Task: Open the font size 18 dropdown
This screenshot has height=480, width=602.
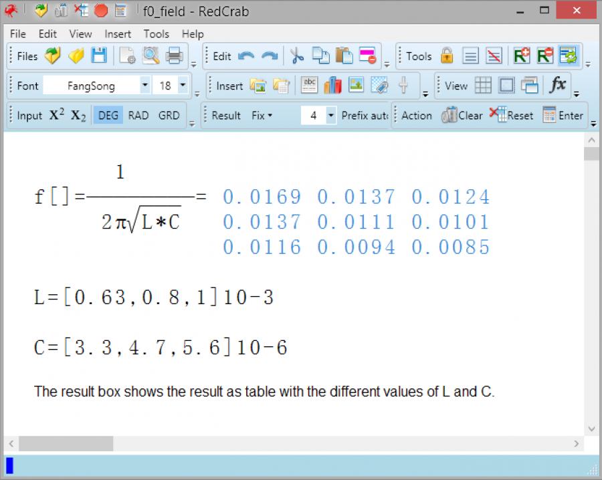Action: [x=183, y=85]
